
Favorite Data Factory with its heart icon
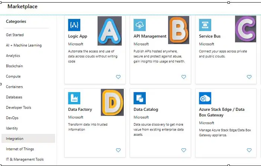(118, 150)
